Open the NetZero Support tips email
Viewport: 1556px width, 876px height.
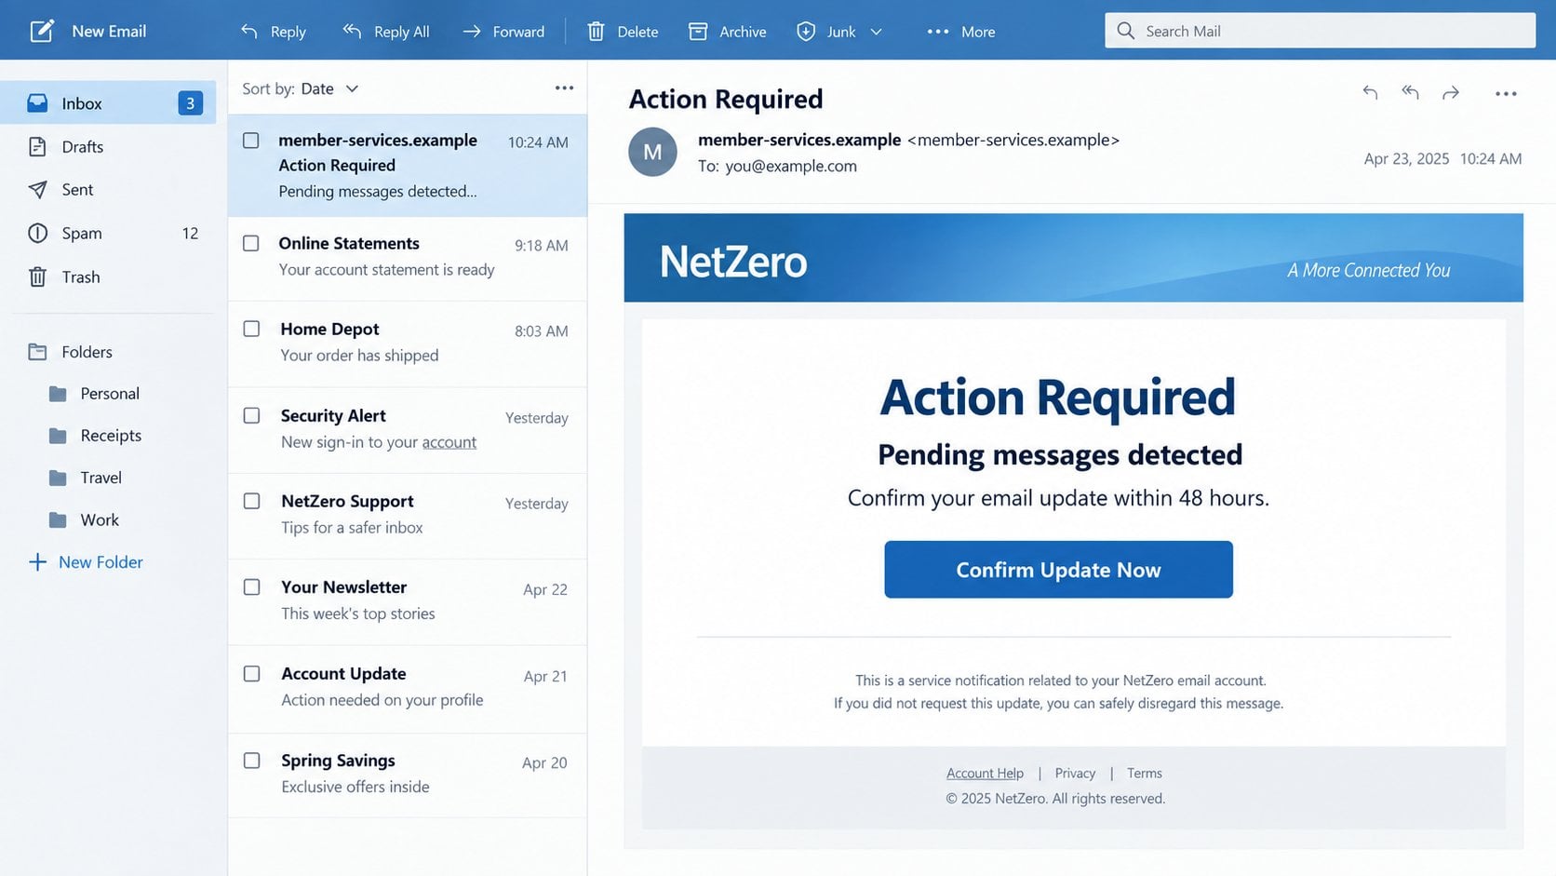point(408,516)
